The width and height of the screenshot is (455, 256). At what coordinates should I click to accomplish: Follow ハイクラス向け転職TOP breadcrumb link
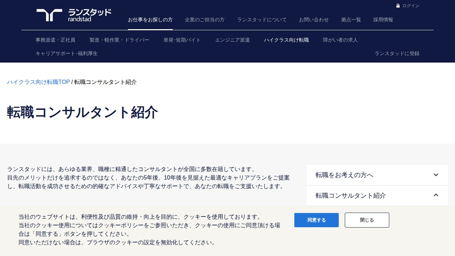(38, 82)
